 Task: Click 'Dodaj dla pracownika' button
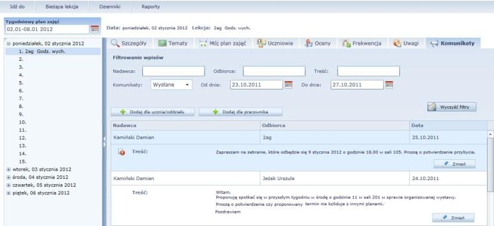click(x=241, y=112)
